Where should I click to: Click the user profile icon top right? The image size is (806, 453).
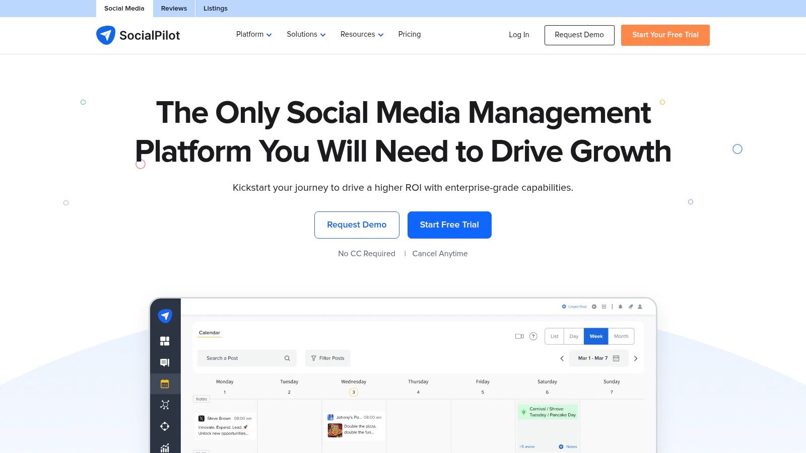pyautogui.click(x=639, y=306)
